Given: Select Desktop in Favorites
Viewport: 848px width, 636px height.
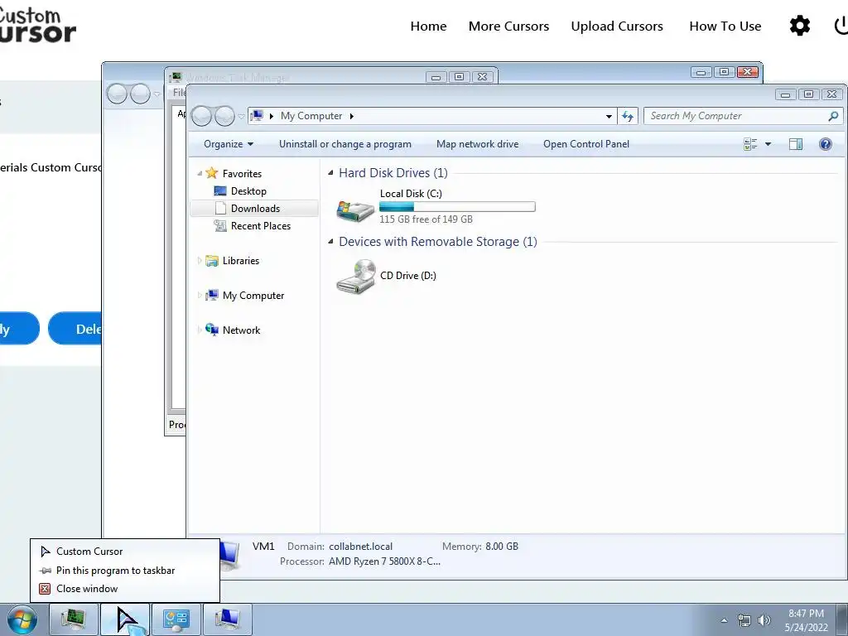Looking at the screenshot, I should click(248, 191).
